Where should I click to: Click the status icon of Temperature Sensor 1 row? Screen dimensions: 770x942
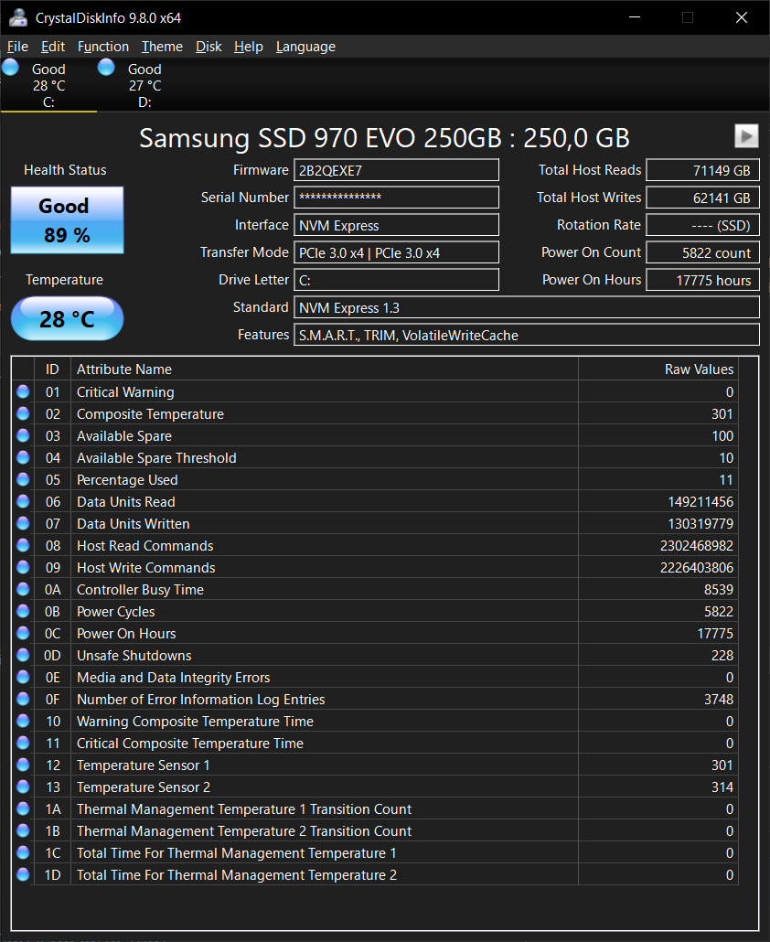coord(23,765)
